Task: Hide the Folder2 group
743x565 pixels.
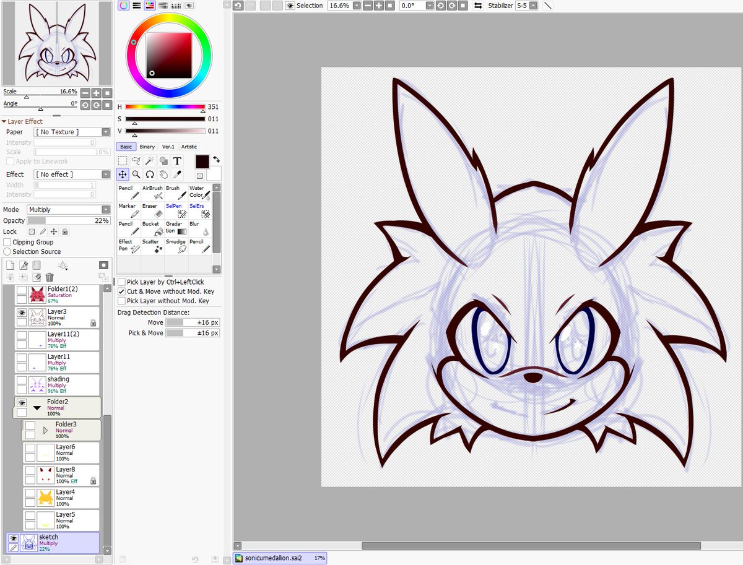Action: (22, 403)
